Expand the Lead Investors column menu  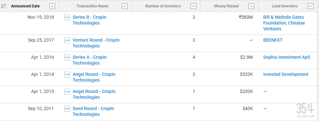pos(311,6)
